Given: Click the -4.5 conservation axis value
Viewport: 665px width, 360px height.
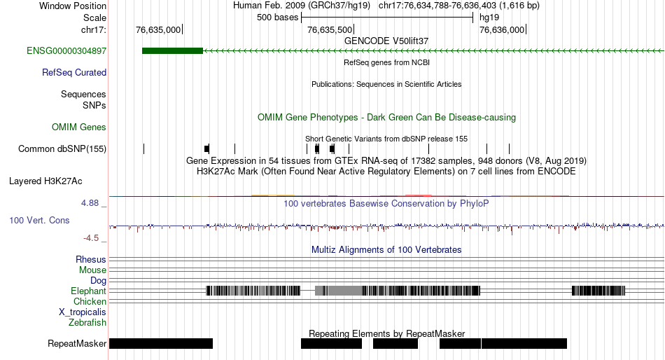Looking at the screenshot, I should (x=91, y=238).
